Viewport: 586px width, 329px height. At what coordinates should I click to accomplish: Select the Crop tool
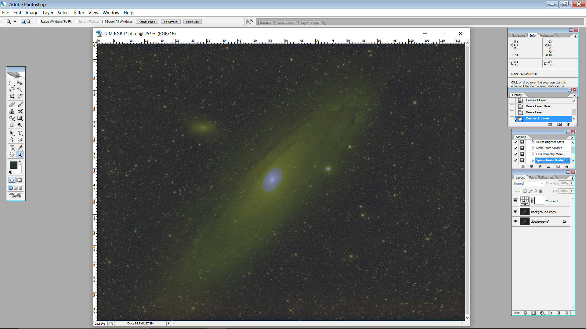point(12,96)
